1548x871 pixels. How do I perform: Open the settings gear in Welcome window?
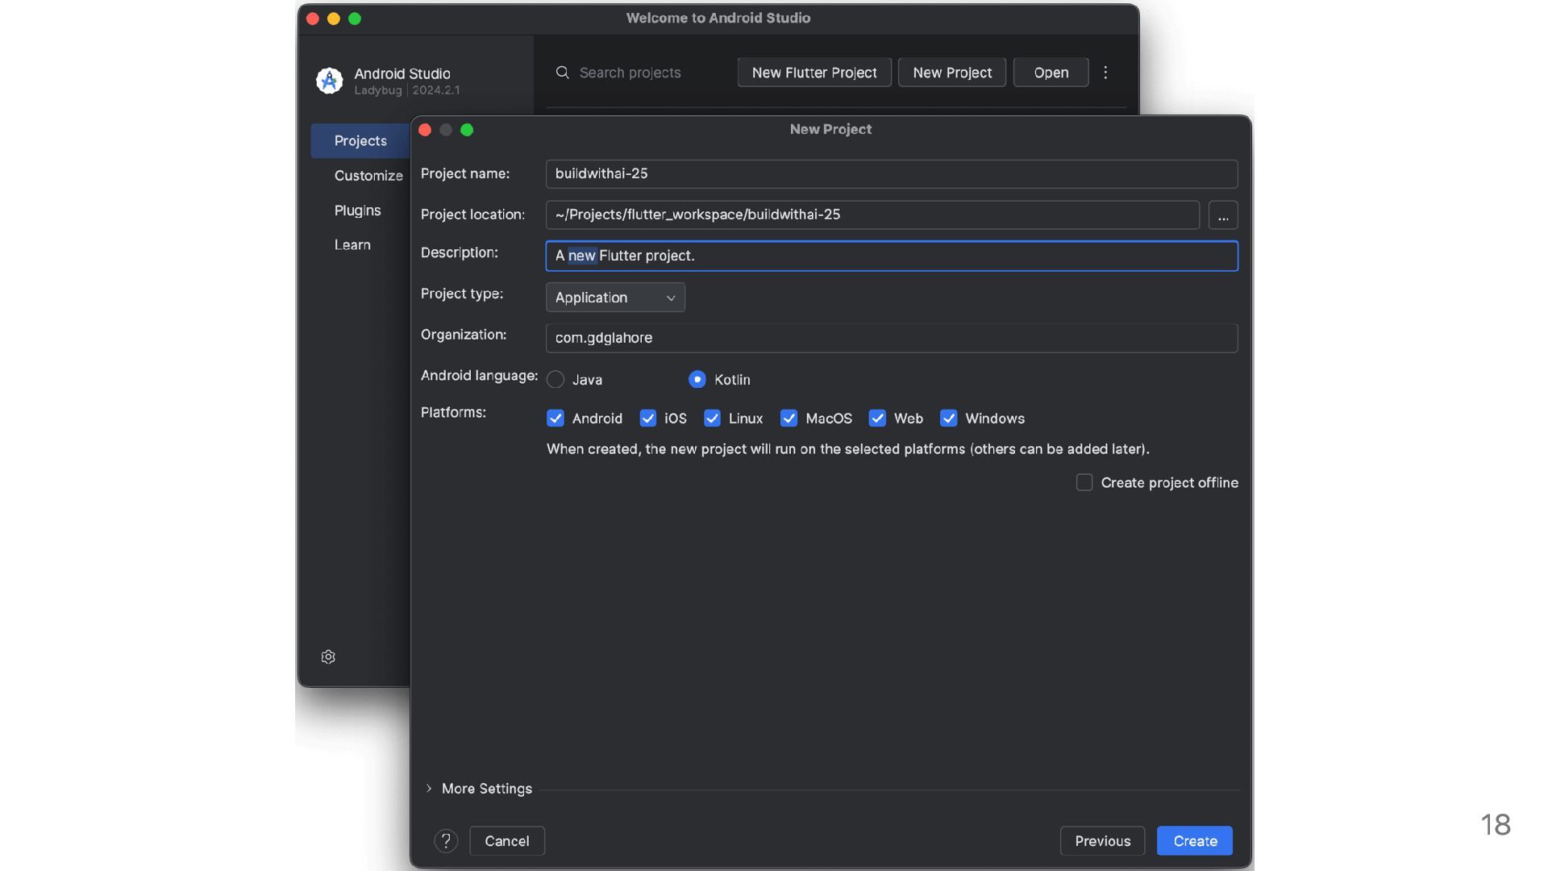point(328,656)
